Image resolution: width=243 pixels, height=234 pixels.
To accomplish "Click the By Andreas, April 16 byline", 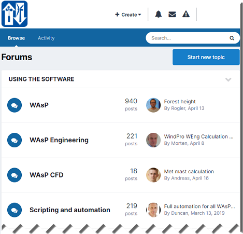I will [x=187, y=178].
